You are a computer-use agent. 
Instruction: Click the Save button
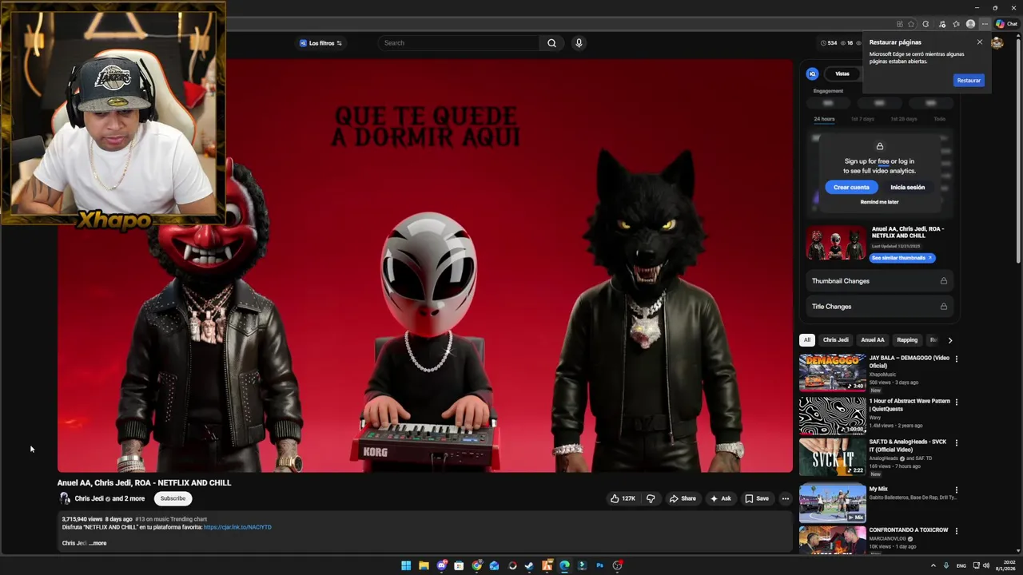pyautogui.click(x=757, y=498)
